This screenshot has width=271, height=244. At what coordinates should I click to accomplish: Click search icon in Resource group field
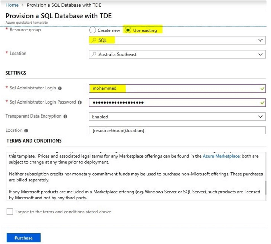click(x=94, y=40)
